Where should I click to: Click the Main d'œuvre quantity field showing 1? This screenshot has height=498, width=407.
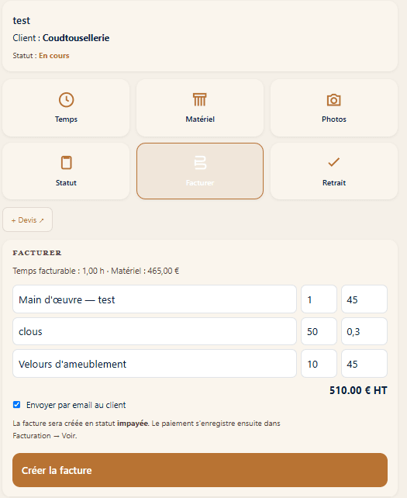pos(319,299)
